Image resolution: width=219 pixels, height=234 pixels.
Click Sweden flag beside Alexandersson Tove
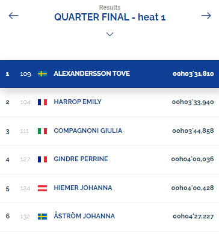tap(42, 73)
